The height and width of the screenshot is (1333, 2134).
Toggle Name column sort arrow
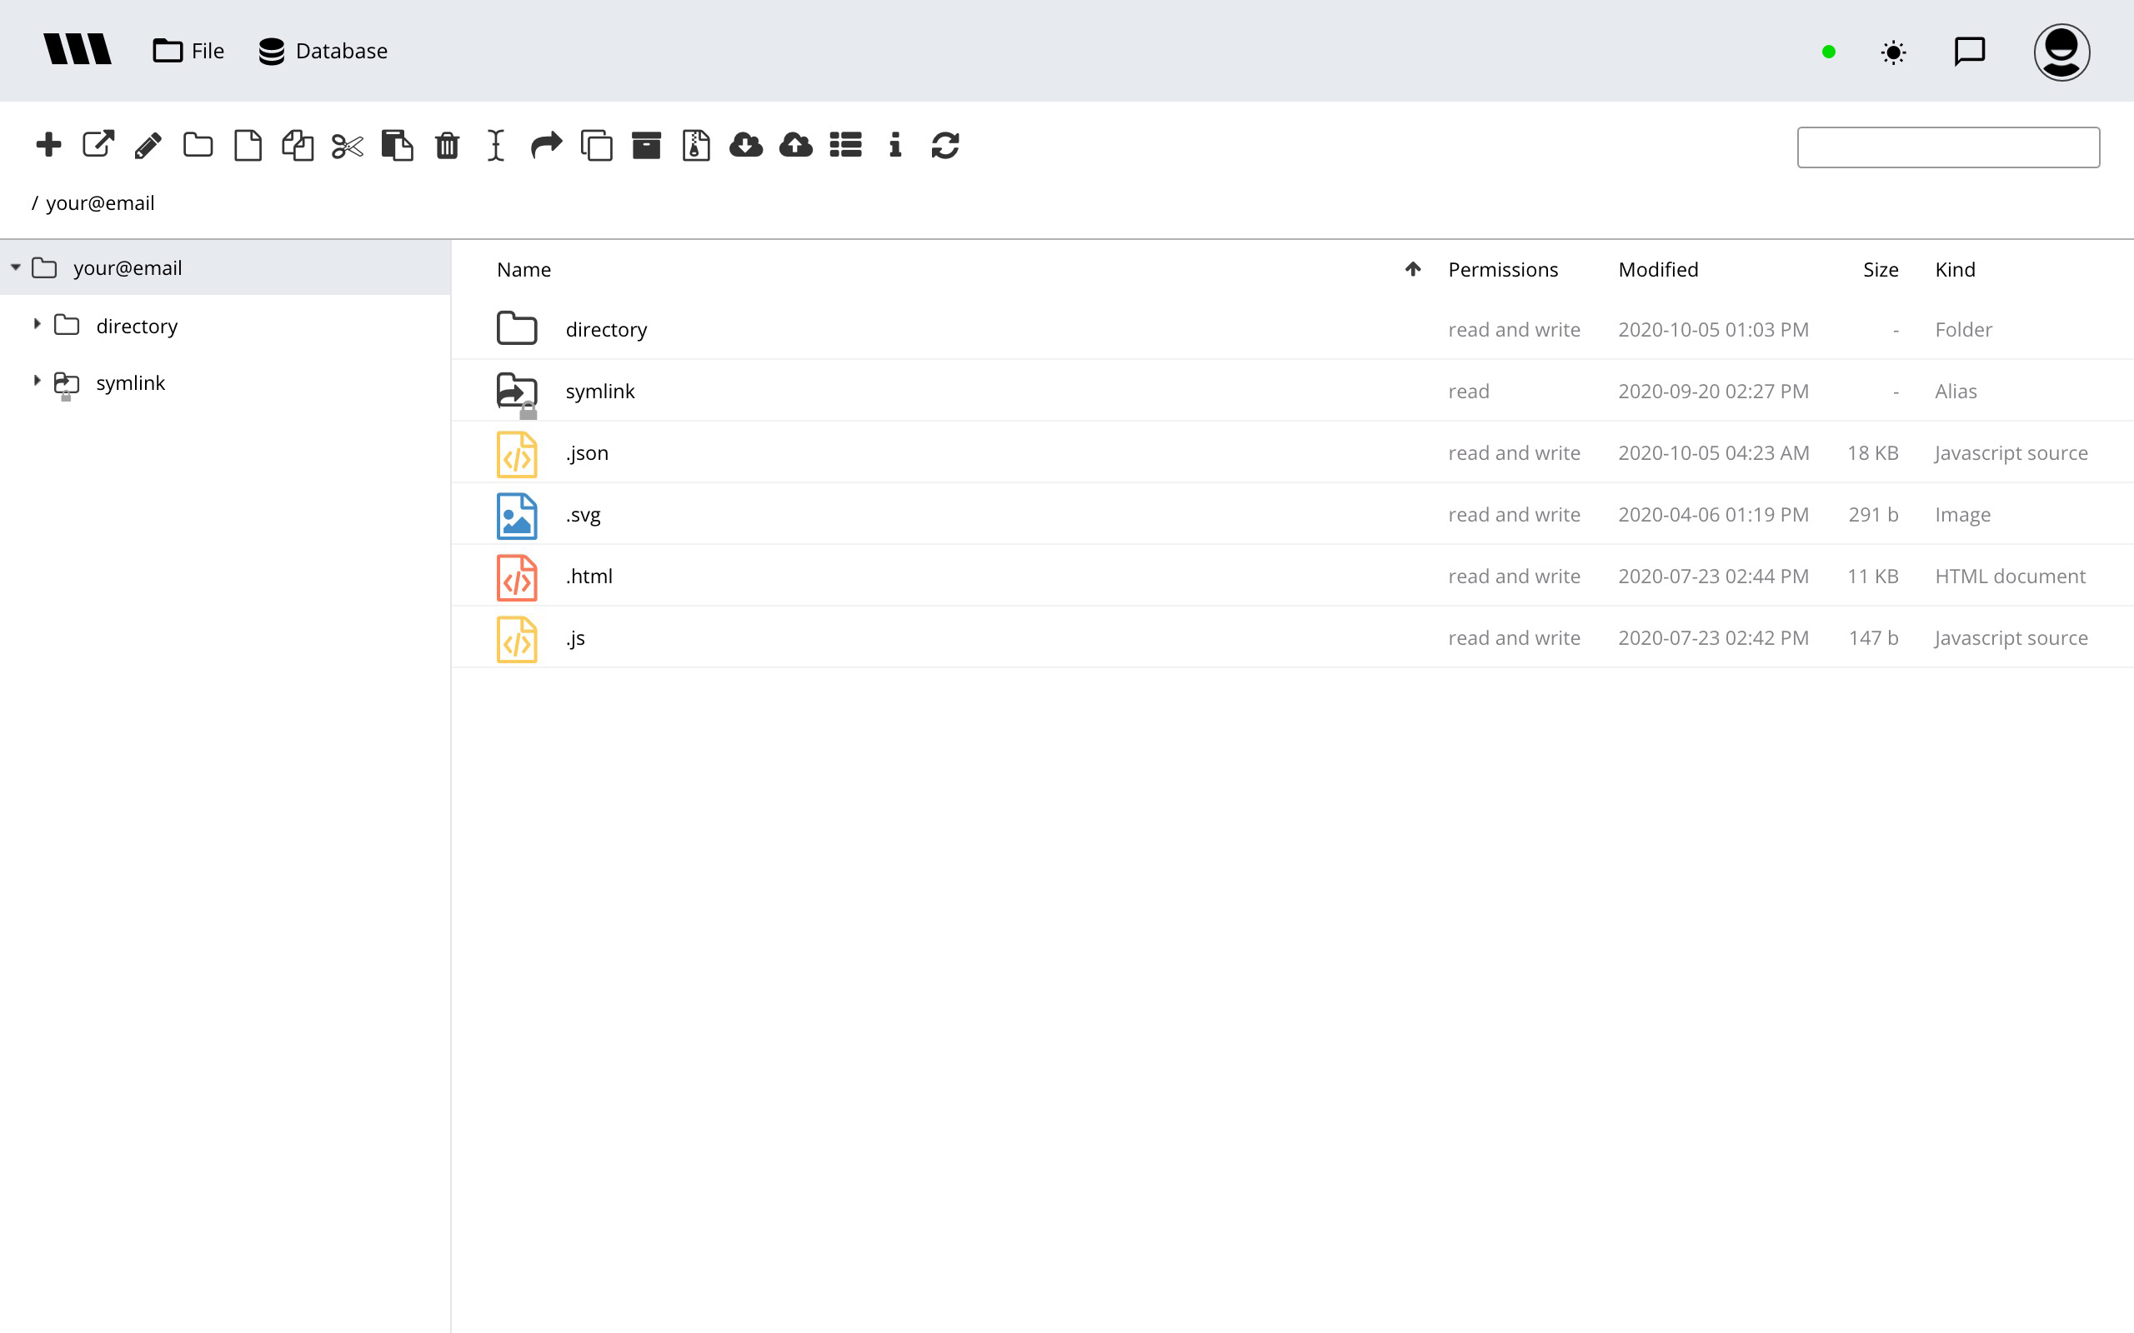1413,269
